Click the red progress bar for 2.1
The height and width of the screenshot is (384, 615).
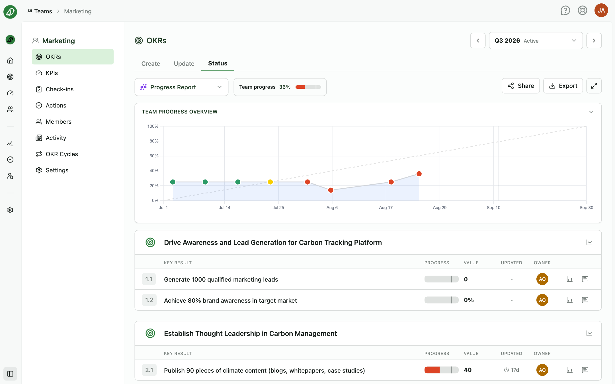(x=441, y=370)
